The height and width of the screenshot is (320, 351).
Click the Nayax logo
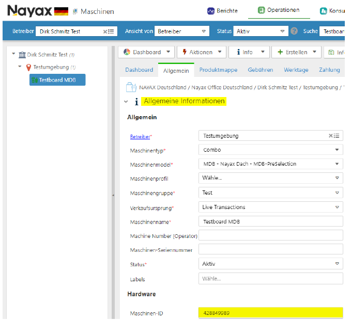pyautogui.click(x=29, y=11)
